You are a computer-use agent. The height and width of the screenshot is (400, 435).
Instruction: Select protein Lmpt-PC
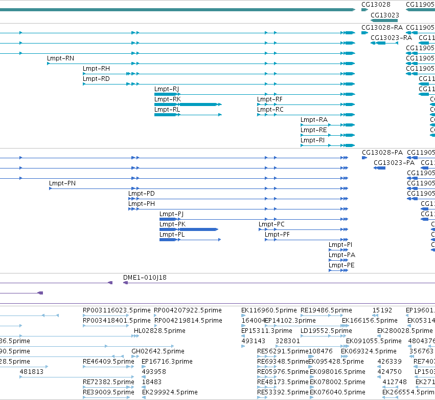[x=271, y=224]
